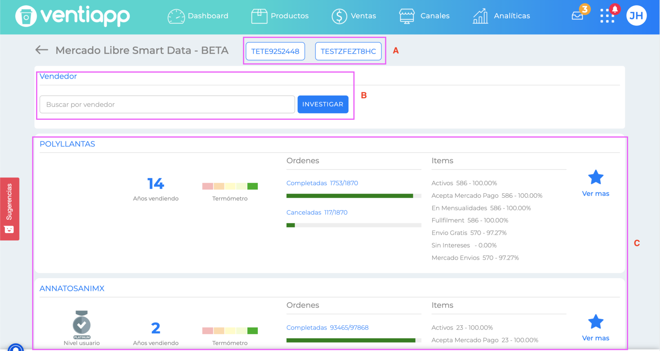Open the Ventas menu
660x351 pixels.
pos(354,16)
